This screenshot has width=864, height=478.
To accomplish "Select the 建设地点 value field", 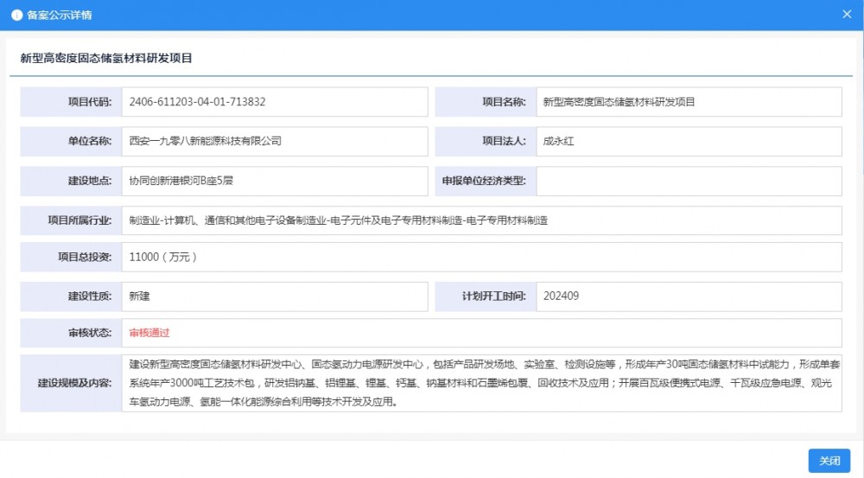I will click(x=274, y=181).
